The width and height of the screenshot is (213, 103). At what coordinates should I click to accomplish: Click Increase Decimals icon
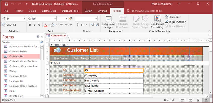[x=93, y=25]
